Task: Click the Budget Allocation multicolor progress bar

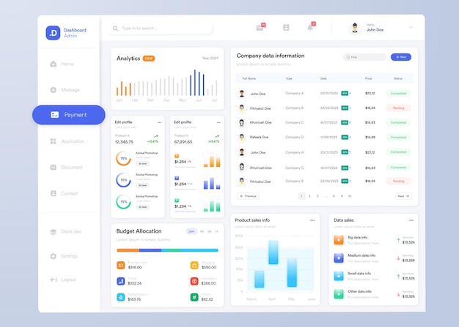Action: click(167, 250)
